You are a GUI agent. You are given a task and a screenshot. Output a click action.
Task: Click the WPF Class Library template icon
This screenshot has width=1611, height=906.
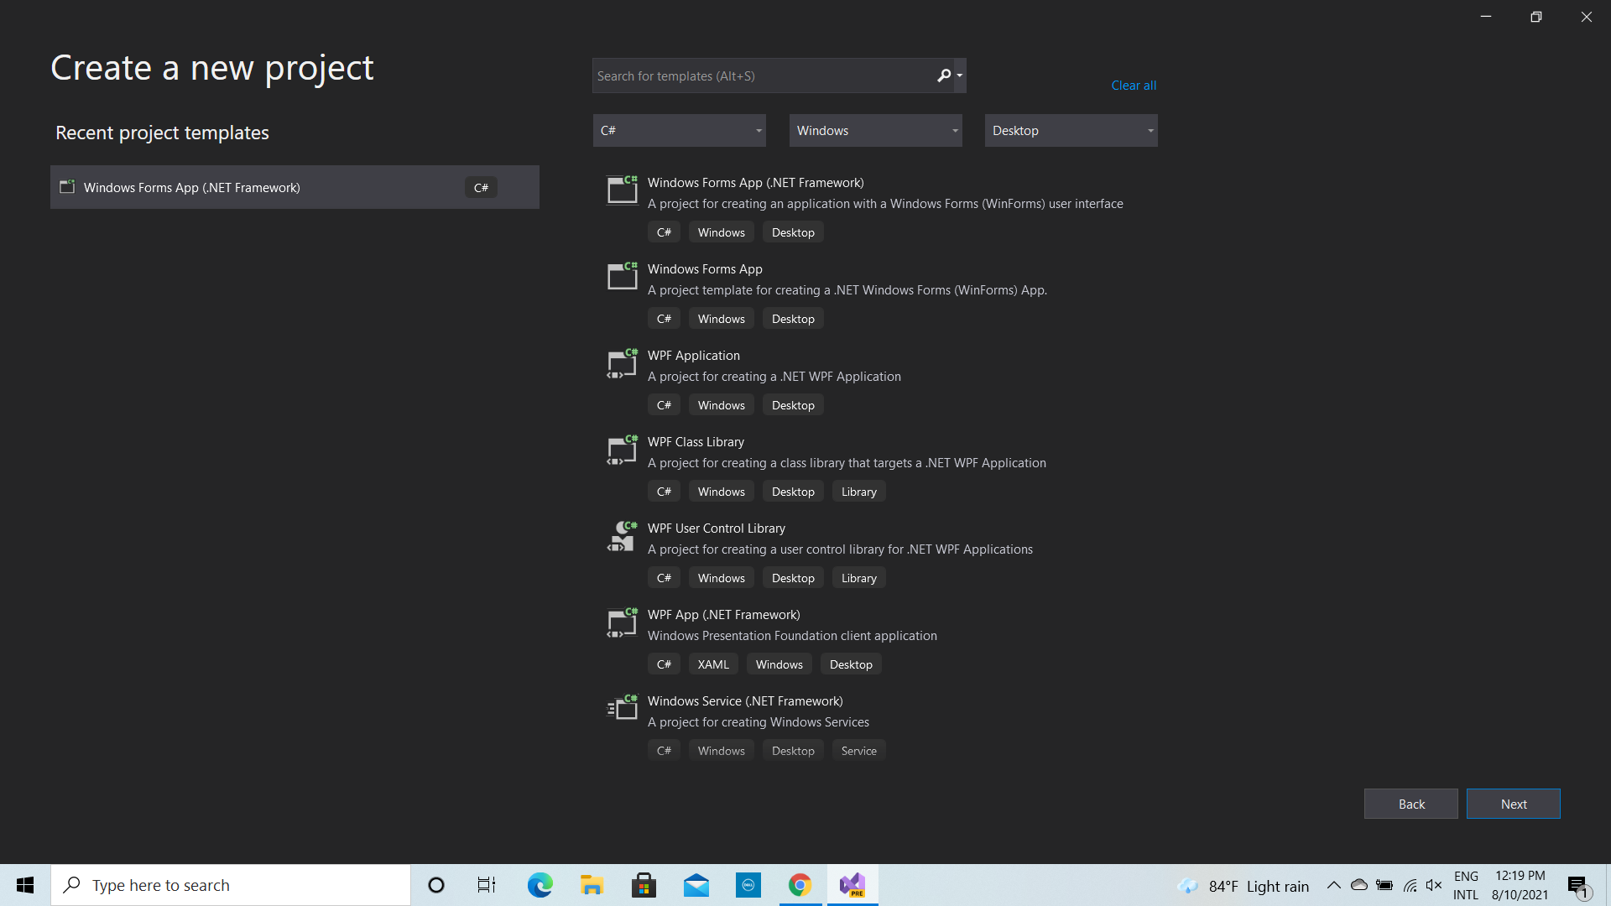click(x=622, y=450)
